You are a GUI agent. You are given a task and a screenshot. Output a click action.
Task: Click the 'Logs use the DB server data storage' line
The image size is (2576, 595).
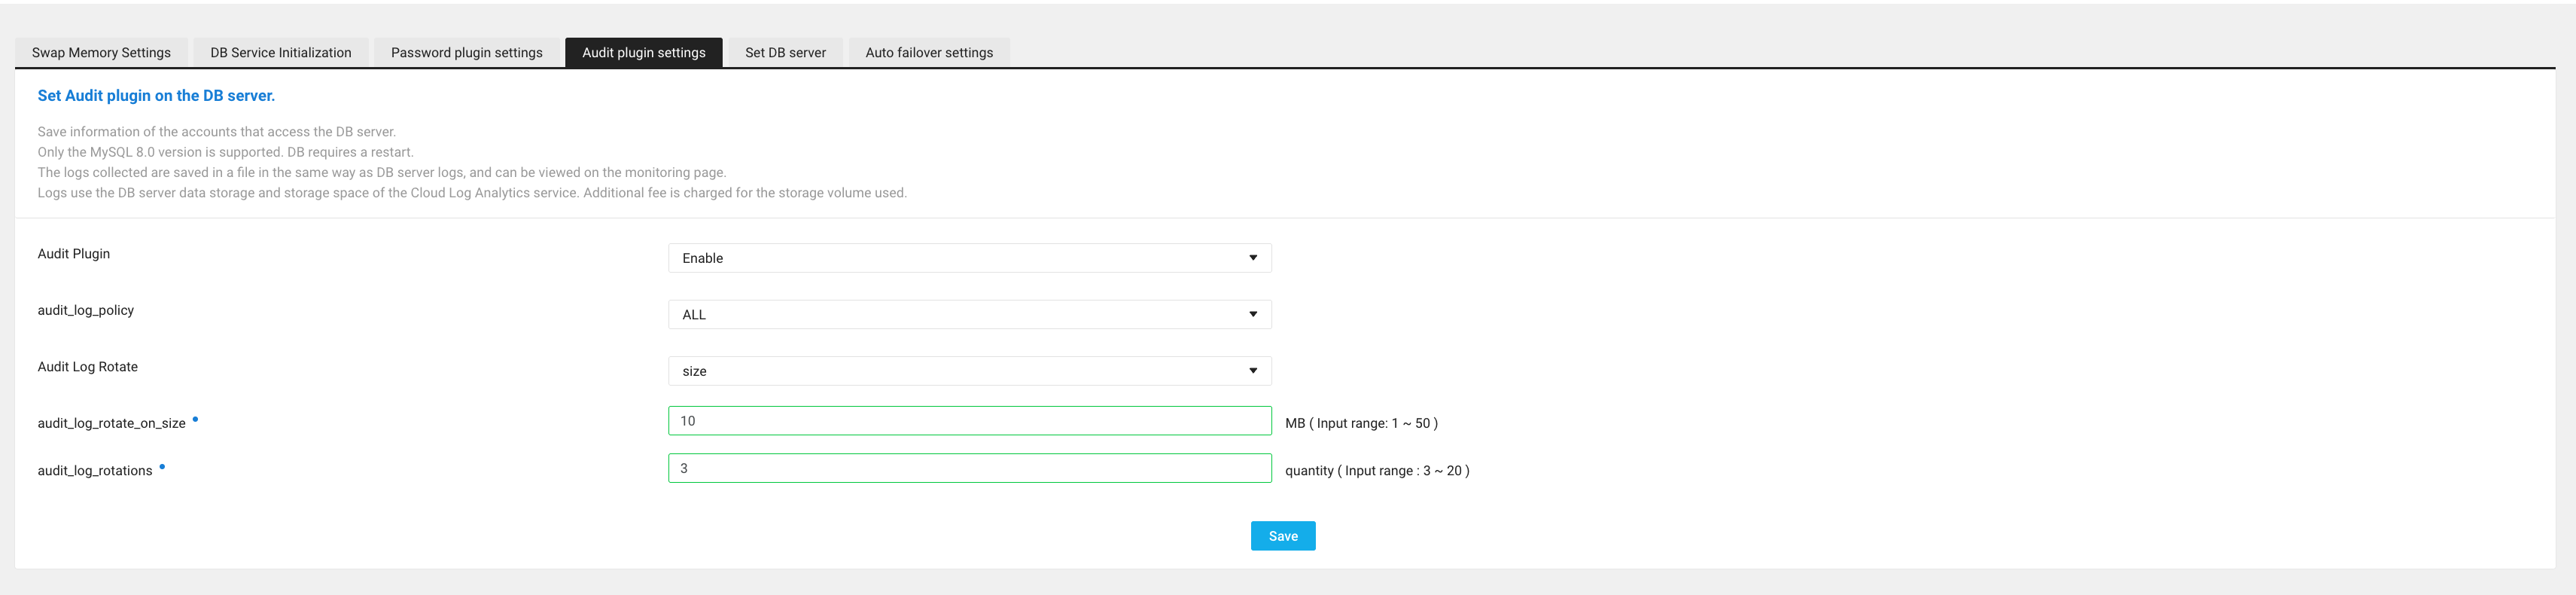click(472, 193)
